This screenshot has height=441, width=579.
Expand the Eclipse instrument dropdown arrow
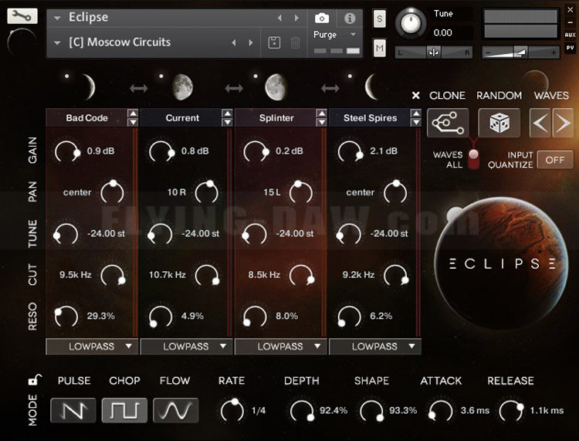(x=57, y=18)
